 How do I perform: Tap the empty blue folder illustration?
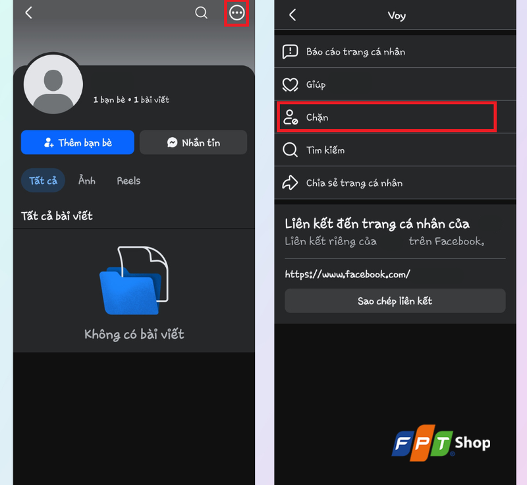[x=134, y=280]
